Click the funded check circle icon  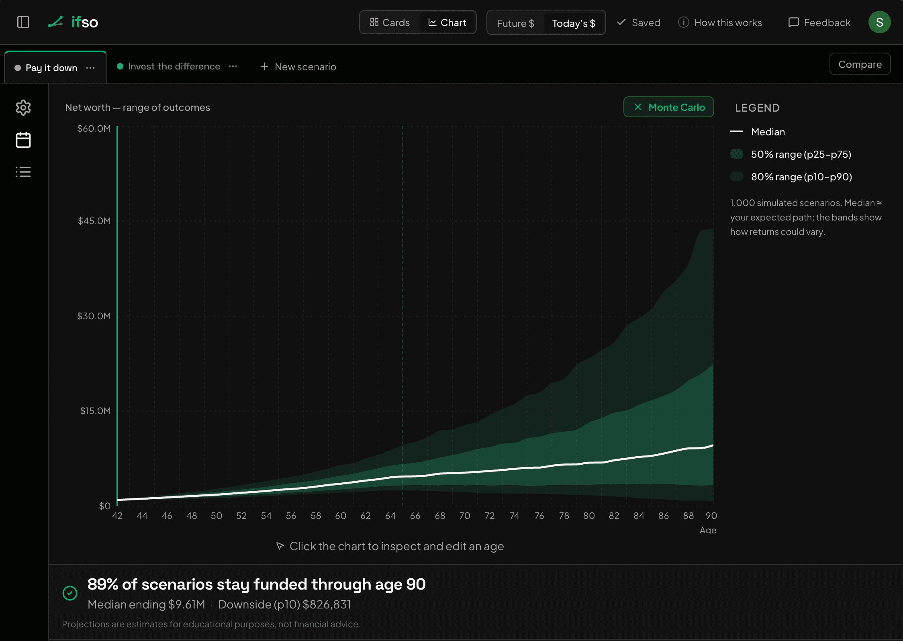tap(70, 593)
